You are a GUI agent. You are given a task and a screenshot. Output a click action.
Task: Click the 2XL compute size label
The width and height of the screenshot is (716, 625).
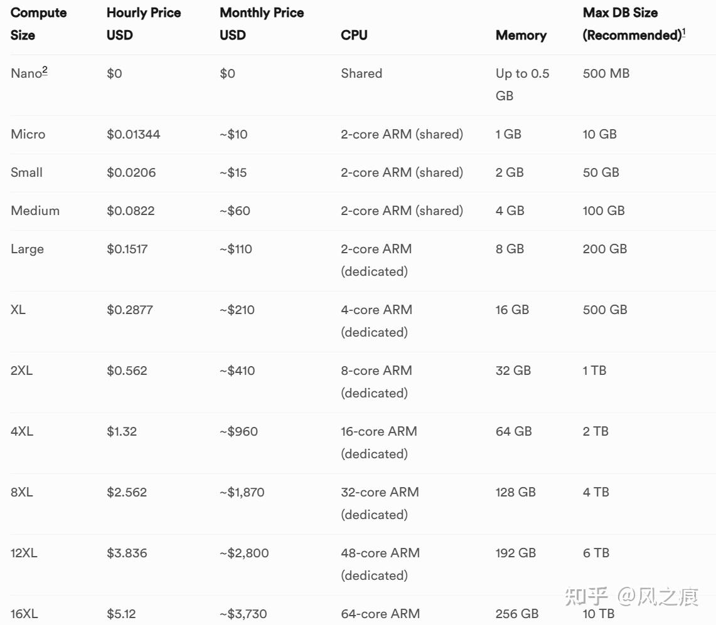[22, 370]
